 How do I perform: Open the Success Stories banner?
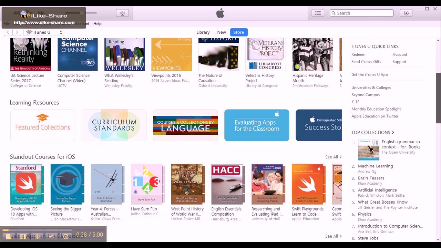319,125
